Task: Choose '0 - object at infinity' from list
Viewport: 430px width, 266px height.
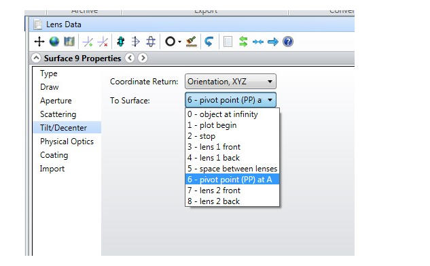Action: coord(232,114)
